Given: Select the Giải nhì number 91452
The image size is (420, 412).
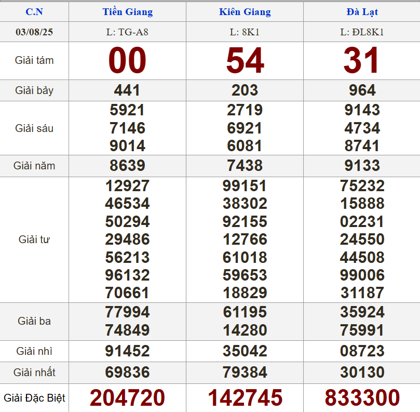Looking at the screenshot, I should [127, 351].
